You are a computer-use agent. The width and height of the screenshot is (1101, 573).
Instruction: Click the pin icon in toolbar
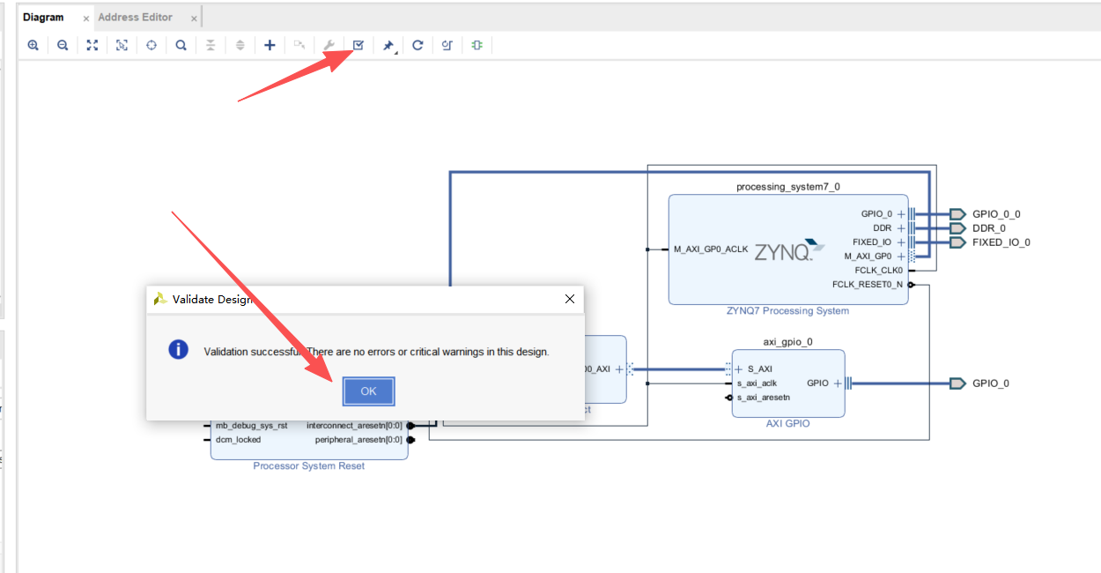click(388, 45)
